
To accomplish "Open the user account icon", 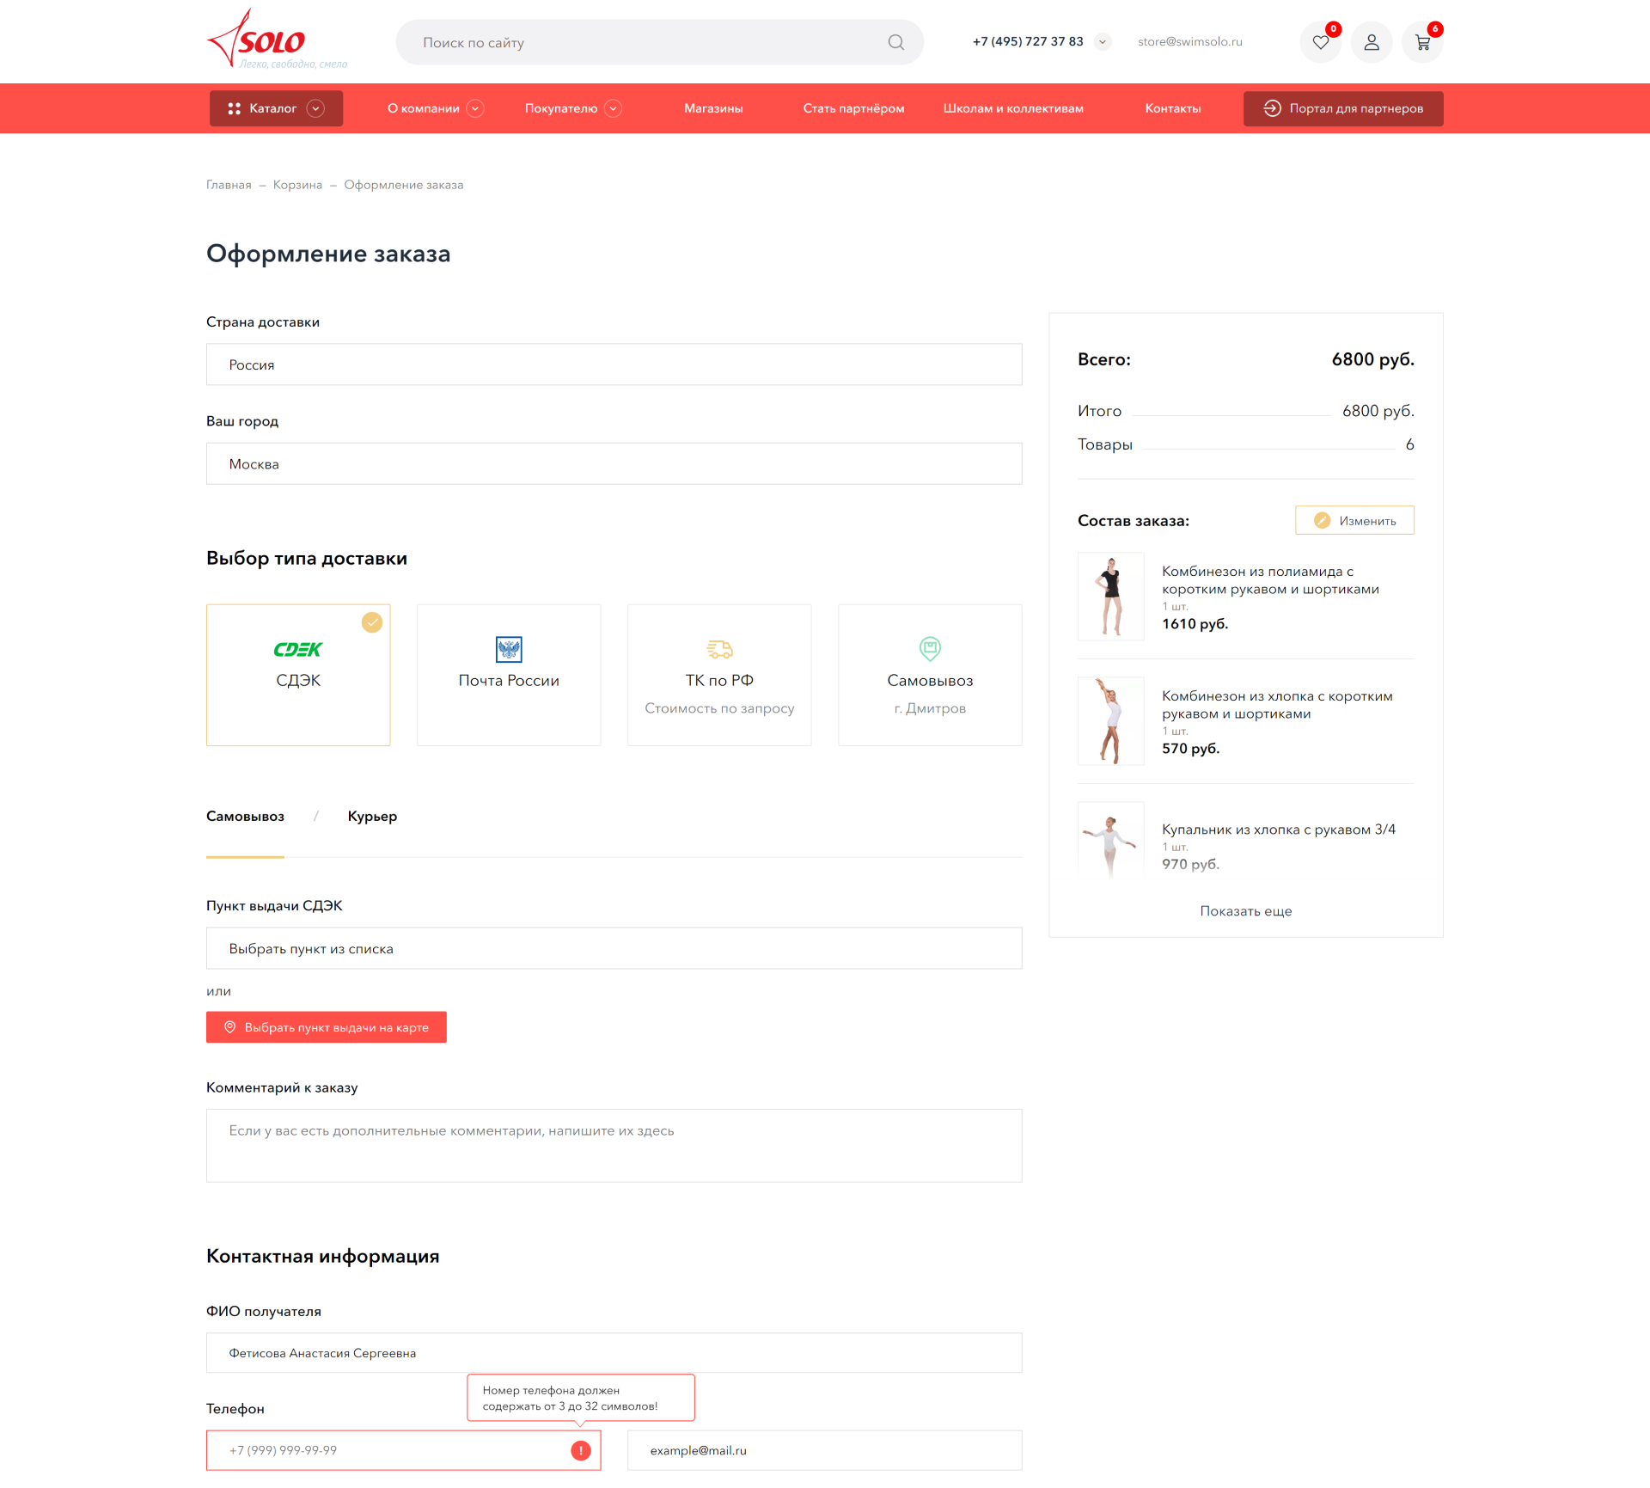I will pos(1372,42).
